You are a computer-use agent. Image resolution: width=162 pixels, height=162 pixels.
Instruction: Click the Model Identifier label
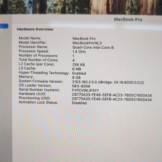[33, 42]
